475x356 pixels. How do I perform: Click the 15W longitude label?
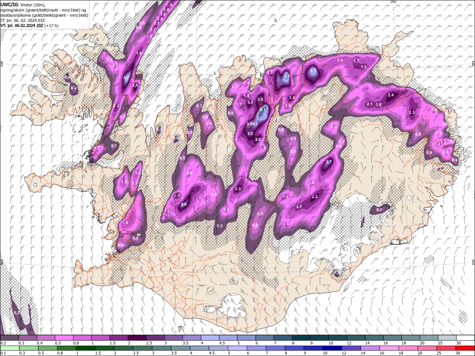[393, 2]
